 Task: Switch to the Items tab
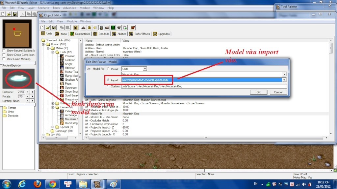pos(61,34)
